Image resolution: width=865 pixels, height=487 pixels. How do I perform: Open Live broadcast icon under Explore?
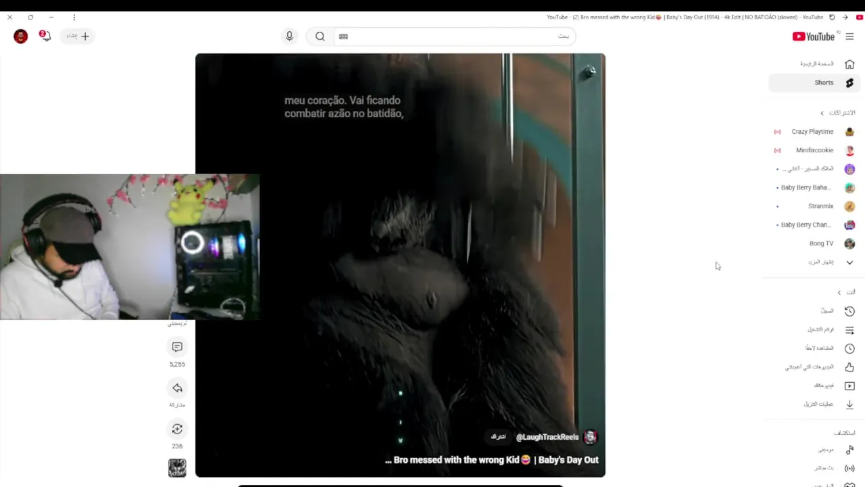[849, 468]
